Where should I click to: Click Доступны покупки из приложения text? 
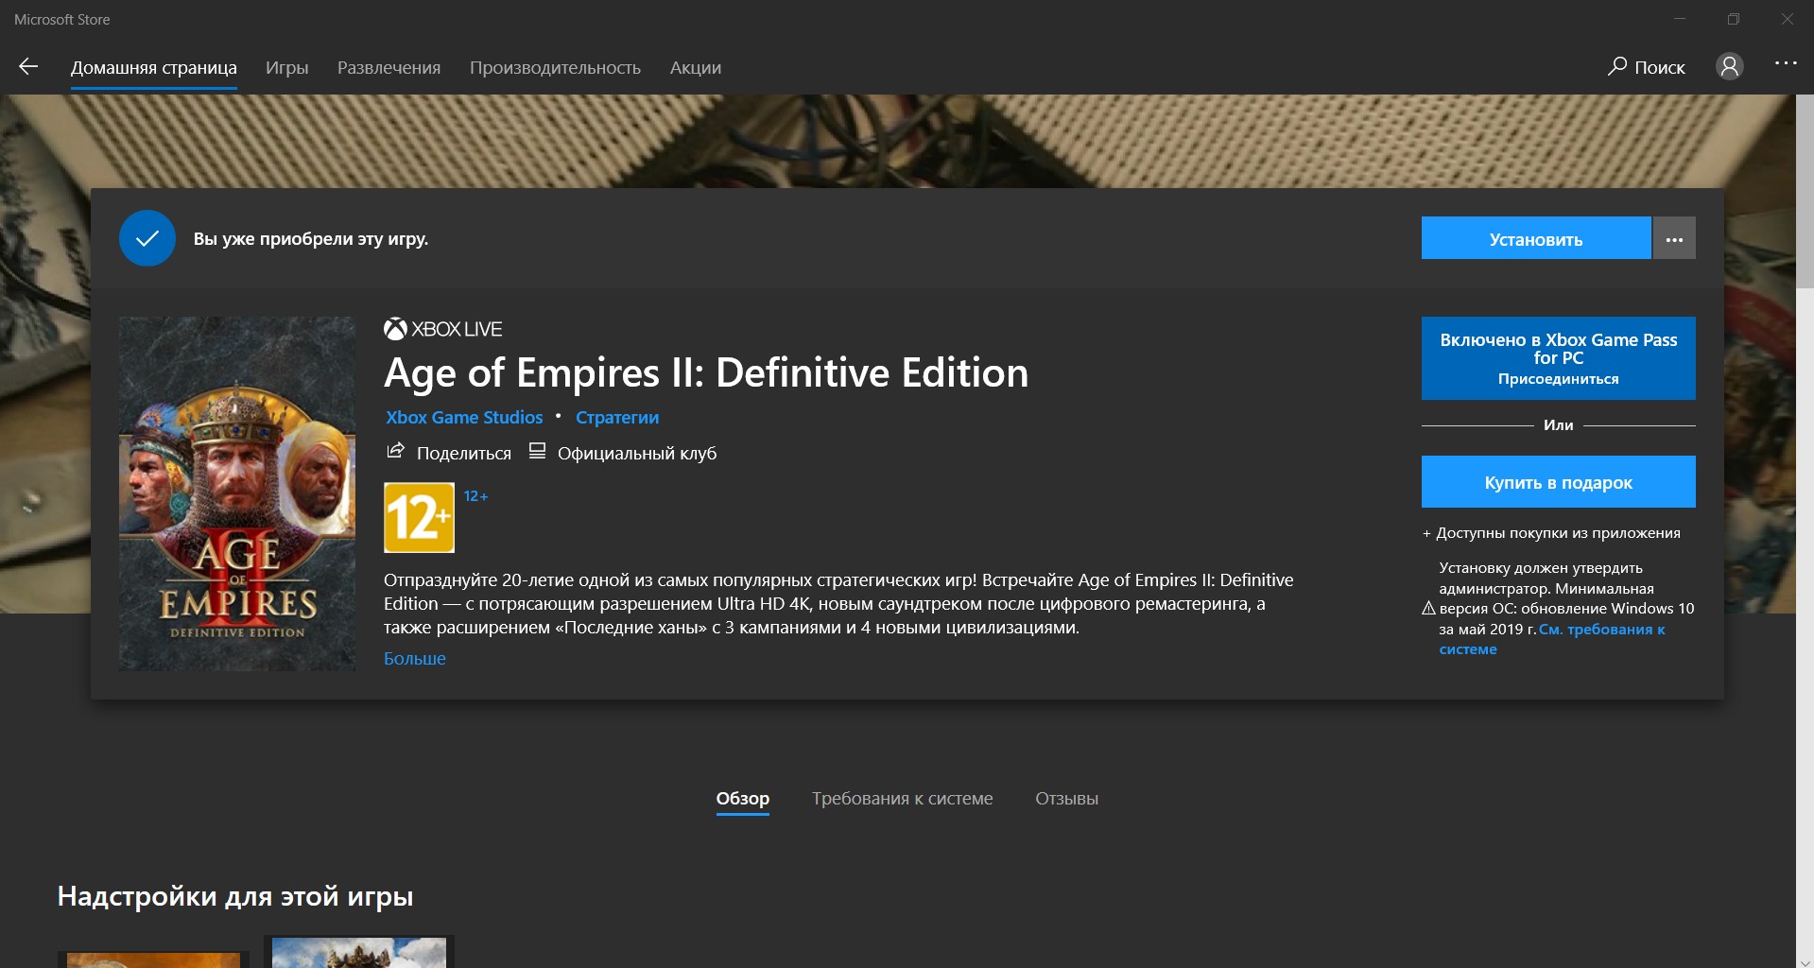point(1551,533)
